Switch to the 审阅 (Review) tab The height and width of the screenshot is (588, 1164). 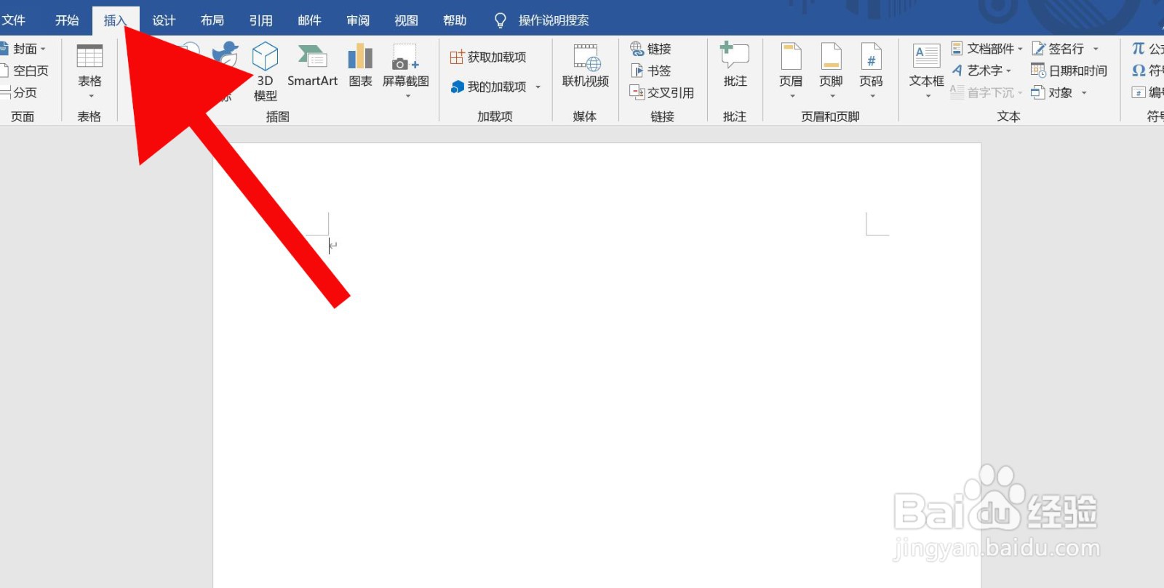click(358, 20)
